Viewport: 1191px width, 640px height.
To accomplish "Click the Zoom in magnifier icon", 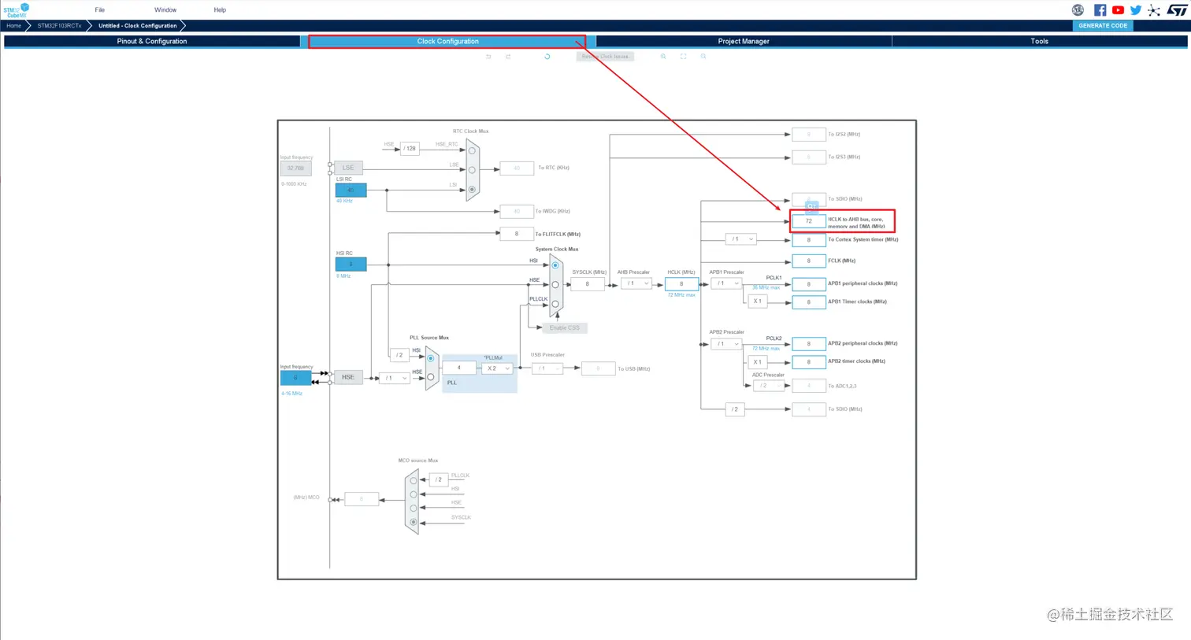I will (663, 57).
